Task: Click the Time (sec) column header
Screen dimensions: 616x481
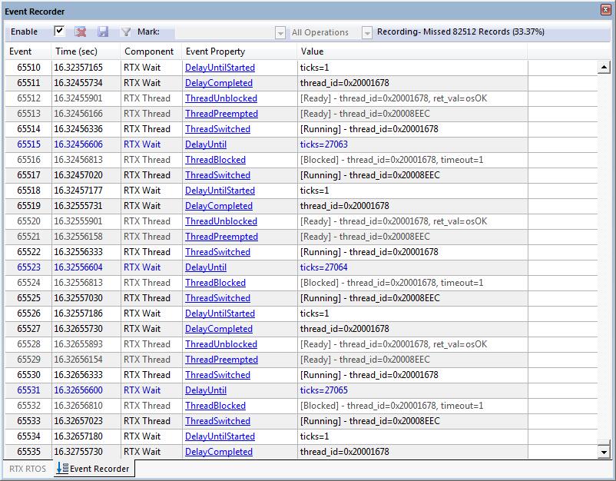Action: (x=85, y=51)
